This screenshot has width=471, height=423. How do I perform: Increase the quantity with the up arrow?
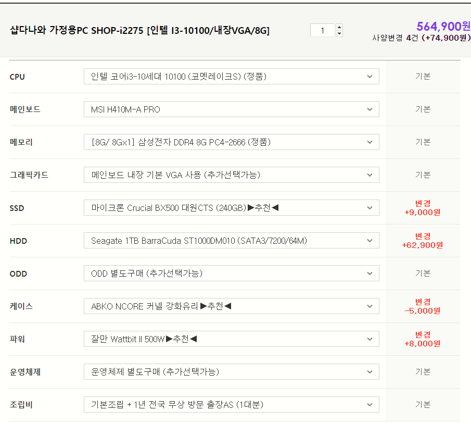pyautogui.click(x=339, y=27)
